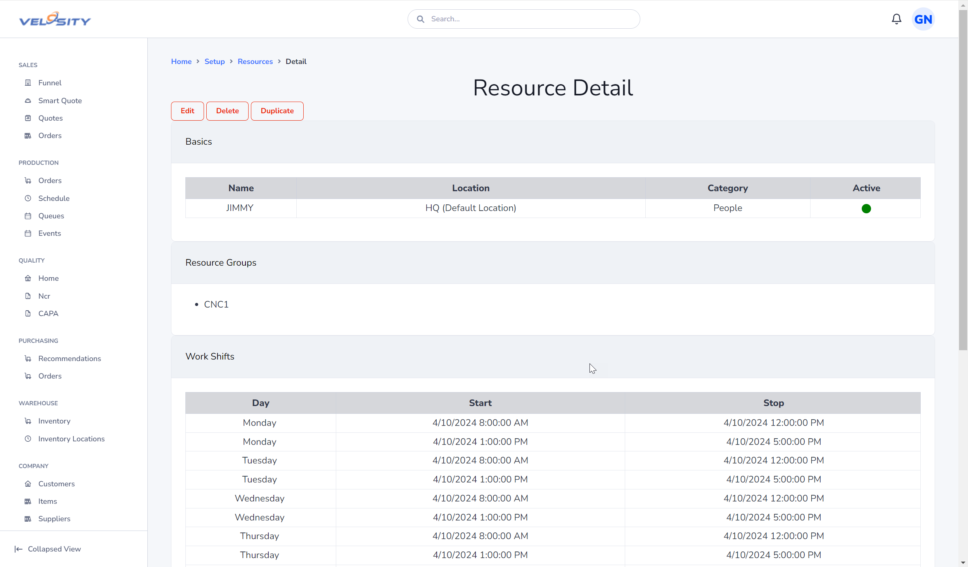Click the green Active status dot
This screenshot has width=968, height=567.
click(866, 209)
